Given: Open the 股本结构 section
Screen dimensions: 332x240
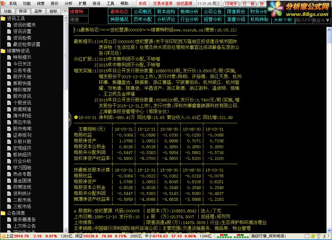Looking at the screenshot, I should (166, 12).
